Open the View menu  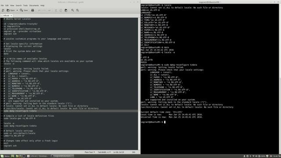tap(12, 5)
